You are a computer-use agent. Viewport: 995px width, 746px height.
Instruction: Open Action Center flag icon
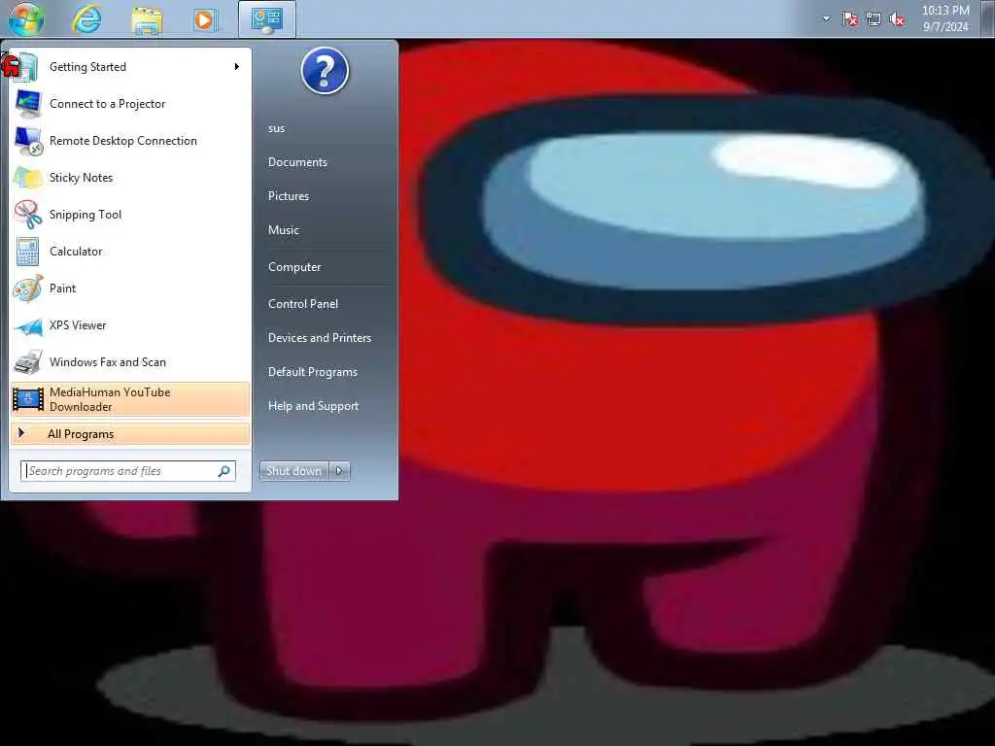coord(849,19)
